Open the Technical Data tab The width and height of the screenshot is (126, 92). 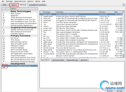58,60
